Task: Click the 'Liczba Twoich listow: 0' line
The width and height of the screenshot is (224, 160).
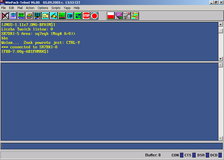Action: 27,29
